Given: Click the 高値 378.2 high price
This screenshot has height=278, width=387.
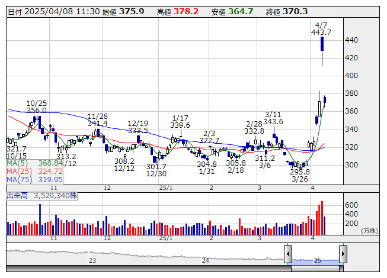Looking at the screenshot, I should click(178, 12).
